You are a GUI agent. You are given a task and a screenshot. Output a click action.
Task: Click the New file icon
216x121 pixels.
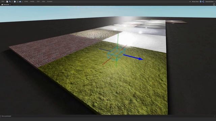coord(7,1)
